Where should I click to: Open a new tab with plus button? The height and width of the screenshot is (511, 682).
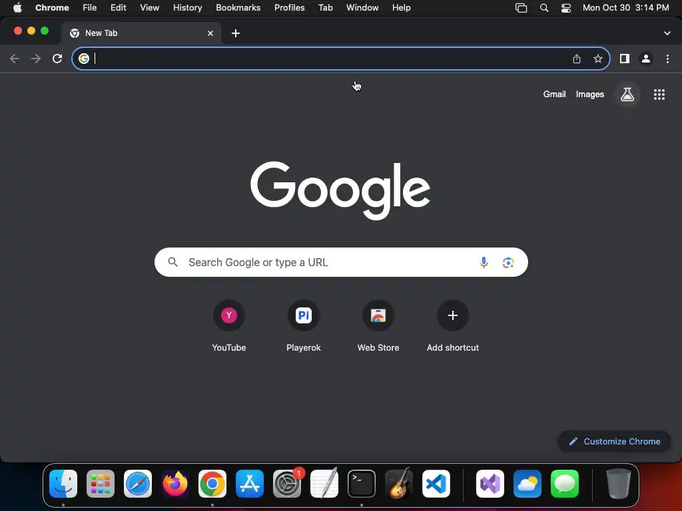tap(236, 33)
